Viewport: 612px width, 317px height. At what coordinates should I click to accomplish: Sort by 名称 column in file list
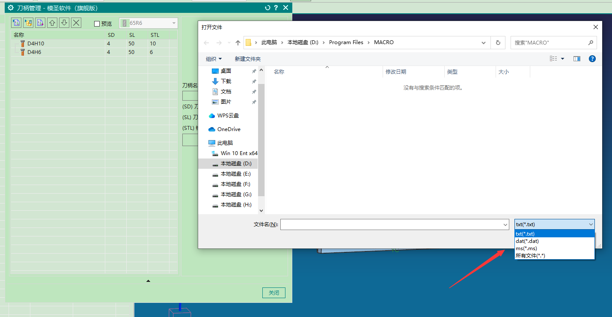coord(279,72)
